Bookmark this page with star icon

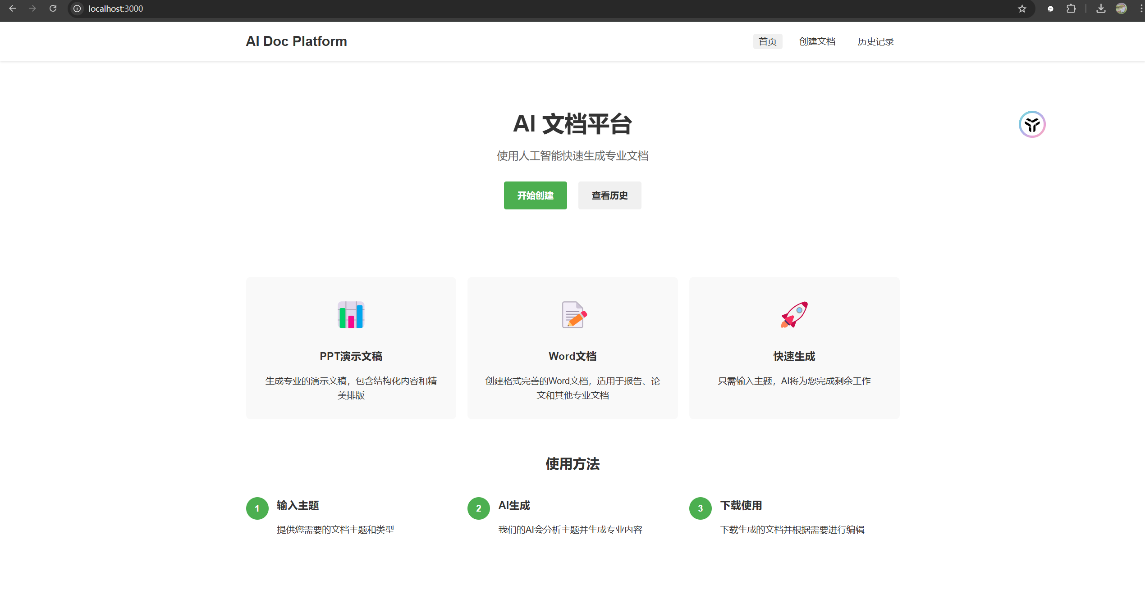(1022, 9)
